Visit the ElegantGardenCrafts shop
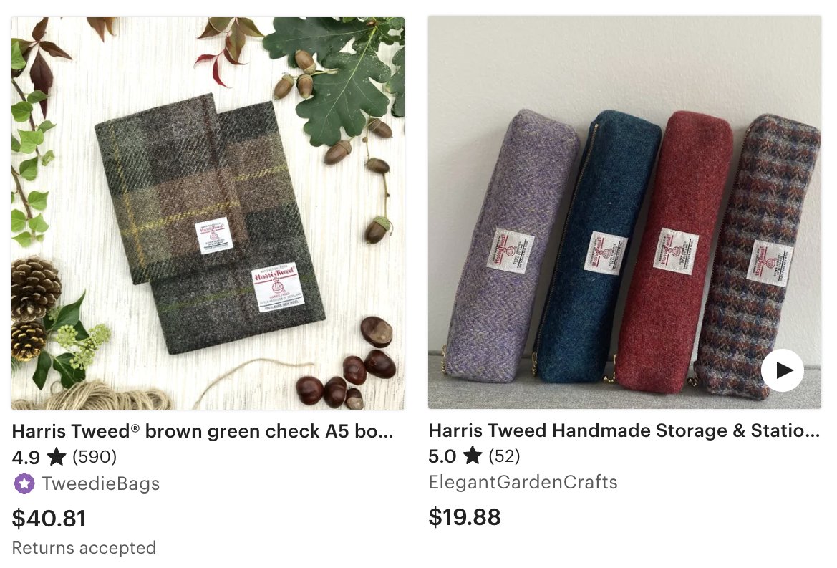The image size is (837, 568). (x=523, y=482)
